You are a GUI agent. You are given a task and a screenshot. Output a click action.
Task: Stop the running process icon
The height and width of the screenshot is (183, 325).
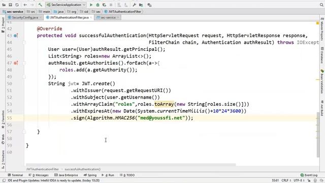[x=111, y=5]
